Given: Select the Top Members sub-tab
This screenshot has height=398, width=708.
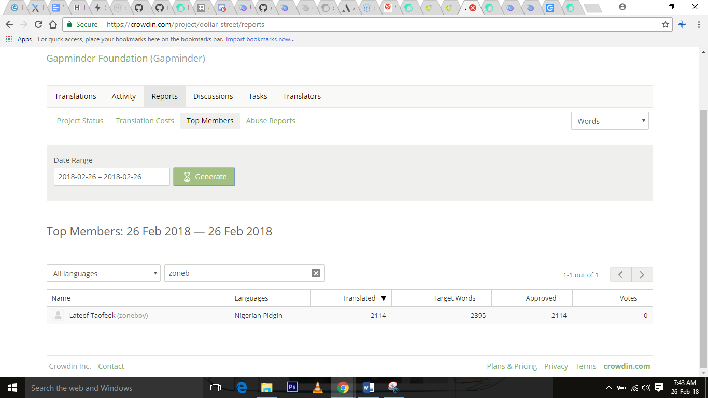Looking at the screenshot, I should [210, 121].
